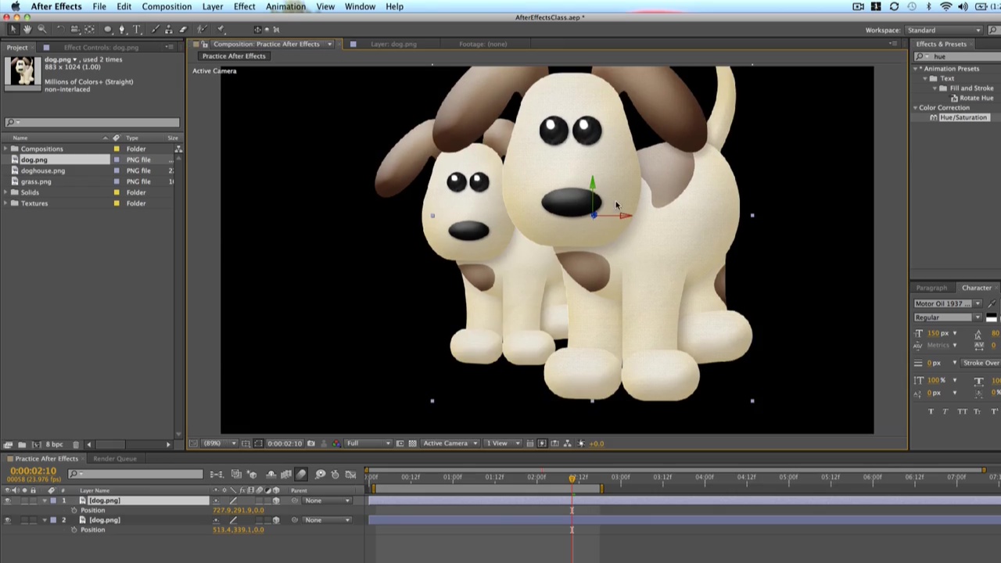The height and width of the screenshot is (563, 1001).
Task: Toggle transparency grid in viewer
Action: [413, 443]
